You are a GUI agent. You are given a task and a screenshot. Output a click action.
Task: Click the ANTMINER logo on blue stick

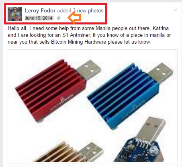[x=134, y=109]
